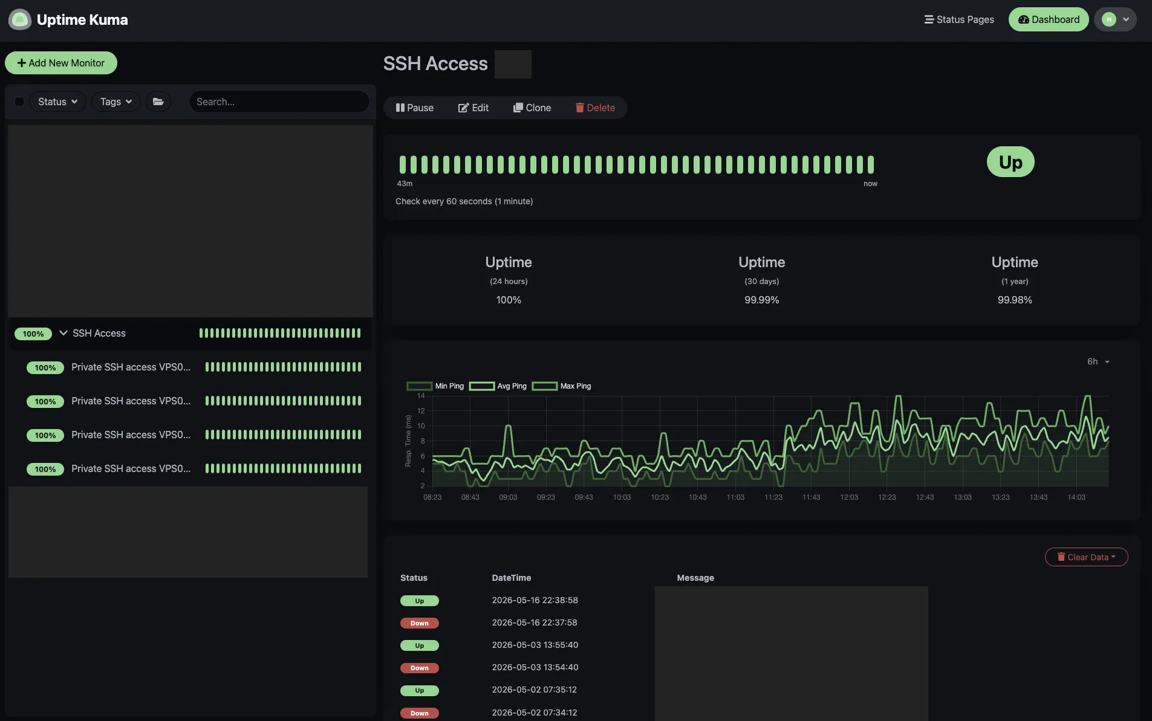Click Down badge at 2026-05-02 07:34:12
The height and width of the screenshot is (721, 1152).
point(420,713)
